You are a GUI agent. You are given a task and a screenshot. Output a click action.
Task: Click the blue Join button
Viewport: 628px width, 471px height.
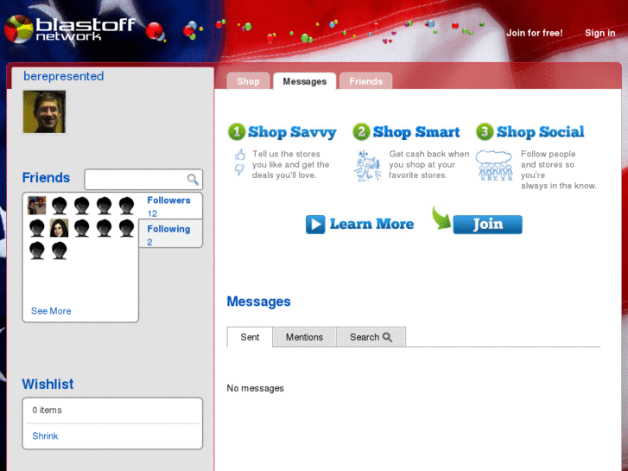(487, 225)
